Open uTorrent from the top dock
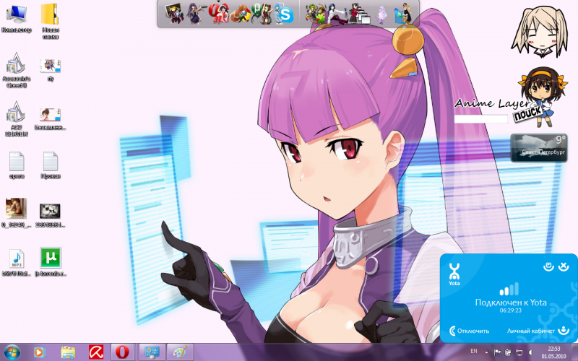The width and height of the screenshot is (578, 361). 262,13
